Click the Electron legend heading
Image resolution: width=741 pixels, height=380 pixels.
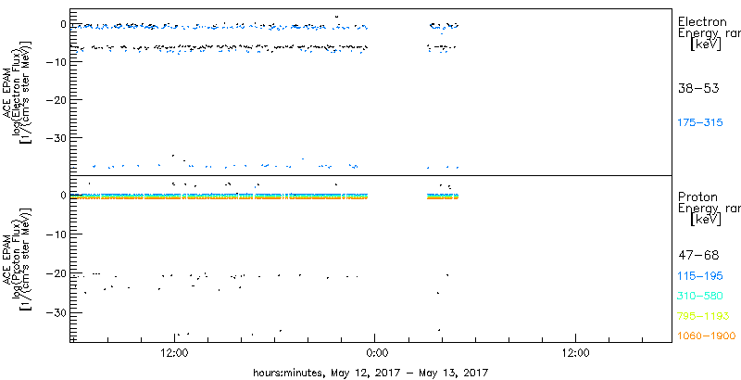pos(702,21)
